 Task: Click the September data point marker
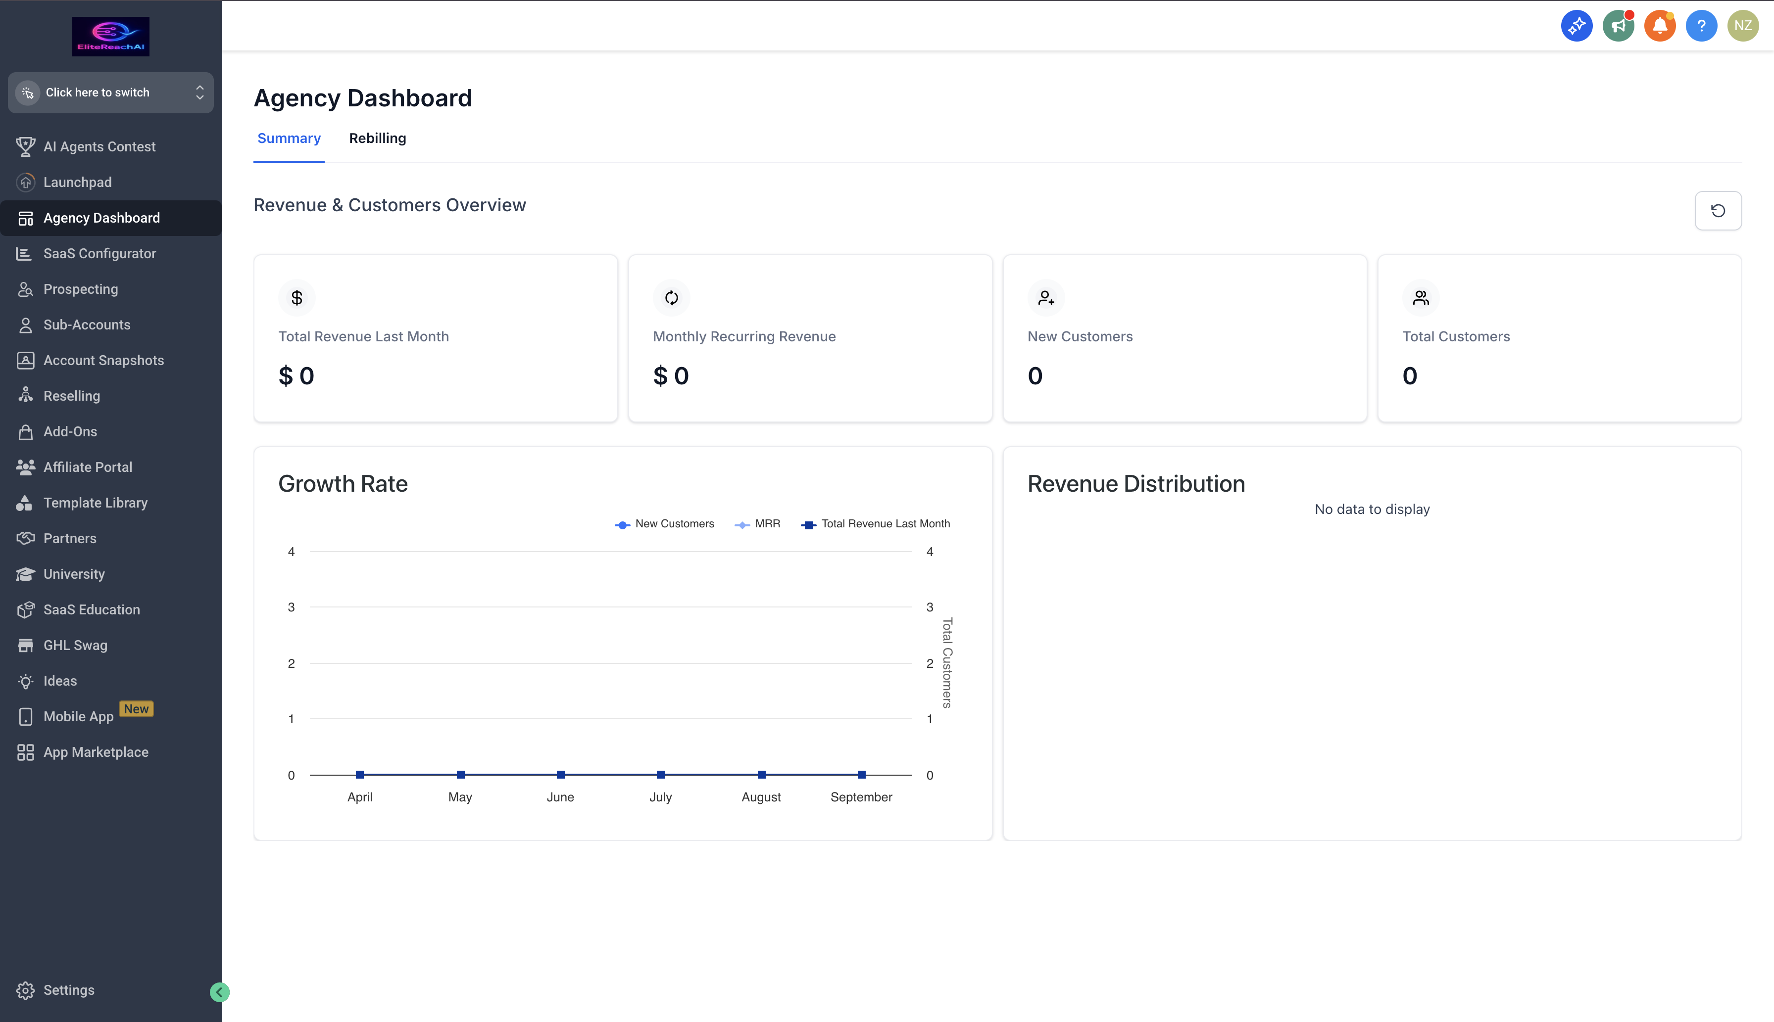click(x=861, y=774)
